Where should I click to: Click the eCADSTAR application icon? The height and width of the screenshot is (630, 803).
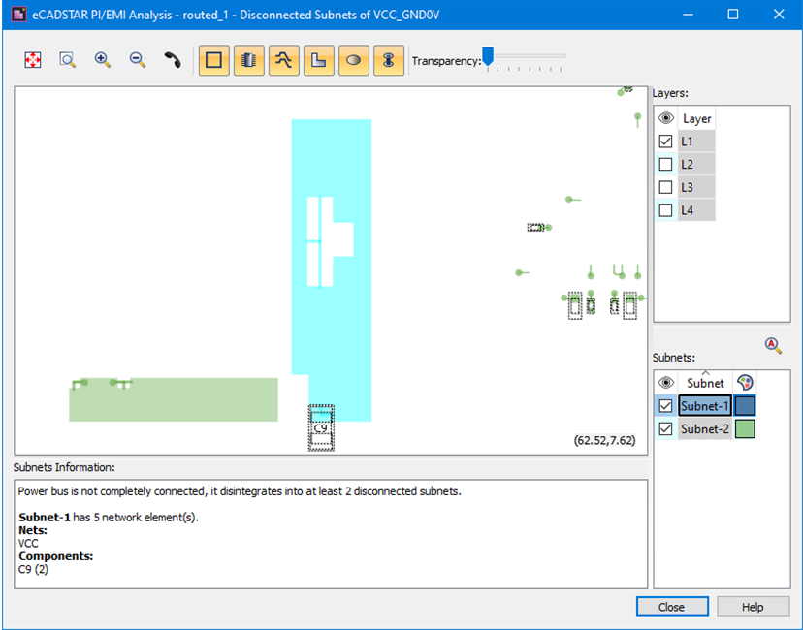19,14
